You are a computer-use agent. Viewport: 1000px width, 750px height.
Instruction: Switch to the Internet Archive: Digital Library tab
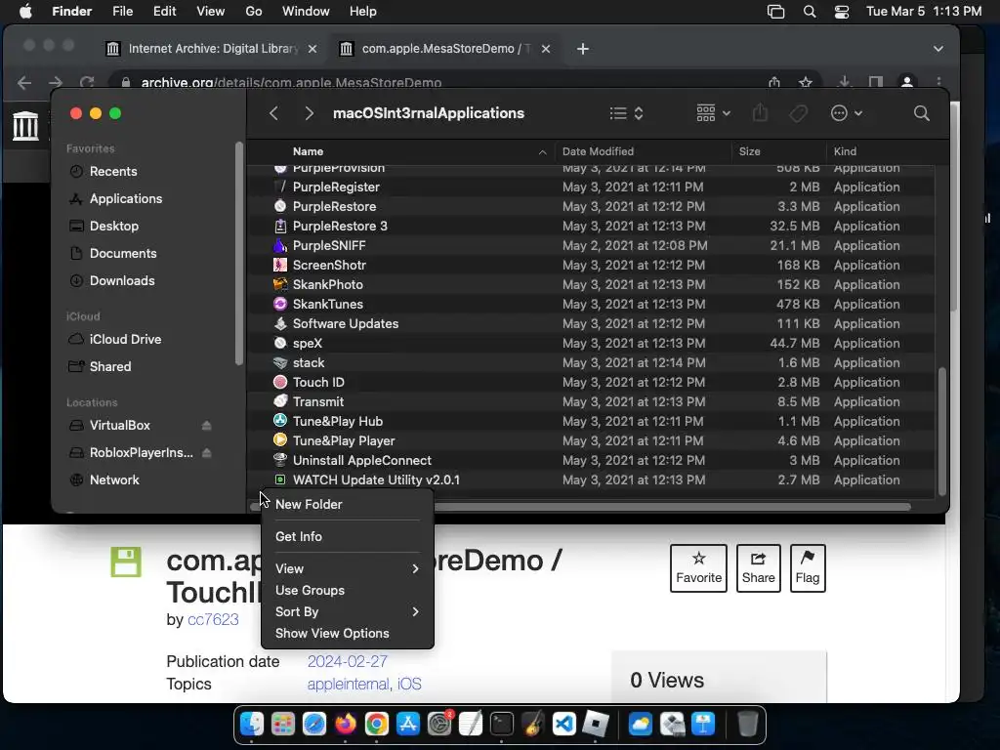[x=211, y=49]
